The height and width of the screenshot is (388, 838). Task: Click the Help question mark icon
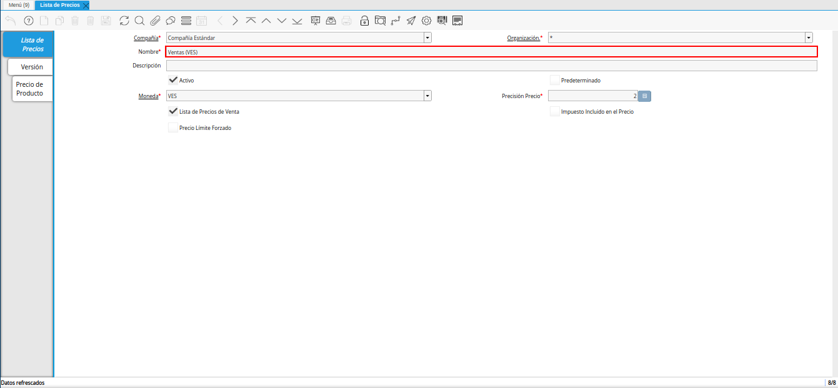tap(28, 21)
